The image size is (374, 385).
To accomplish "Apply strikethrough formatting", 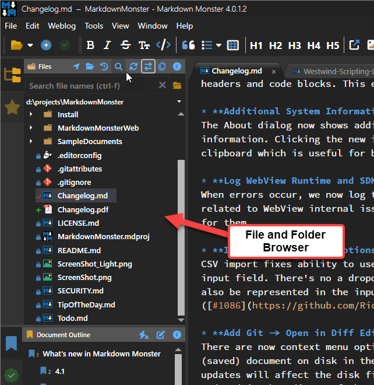I will (x=126, y=45).
